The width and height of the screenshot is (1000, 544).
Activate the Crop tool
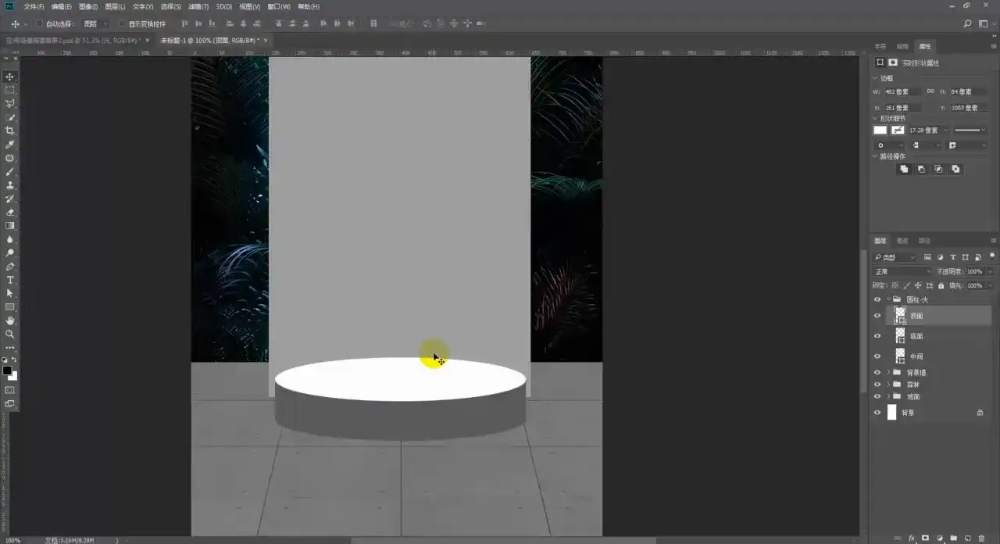coord(10,131)
